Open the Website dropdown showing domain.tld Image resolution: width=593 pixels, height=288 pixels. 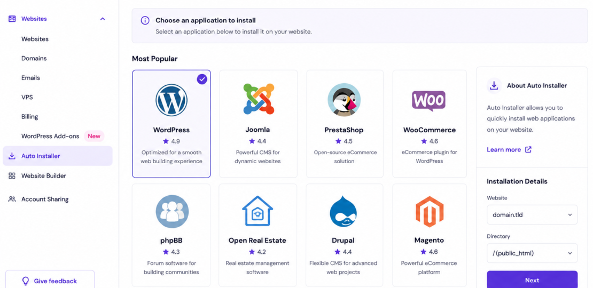point(532,215)
